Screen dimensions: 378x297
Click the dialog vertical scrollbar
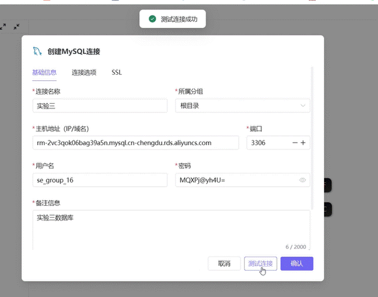[x=312, y=139]
